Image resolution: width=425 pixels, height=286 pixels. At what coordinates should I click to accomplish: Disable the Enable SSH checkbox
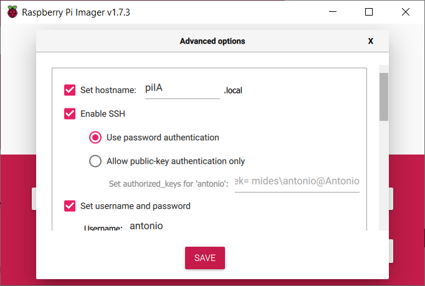point(70,114)
